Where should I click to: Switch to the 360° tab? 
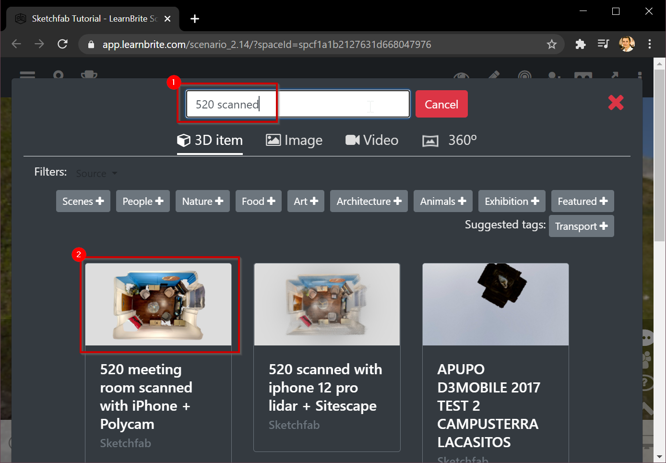[450, 140]
